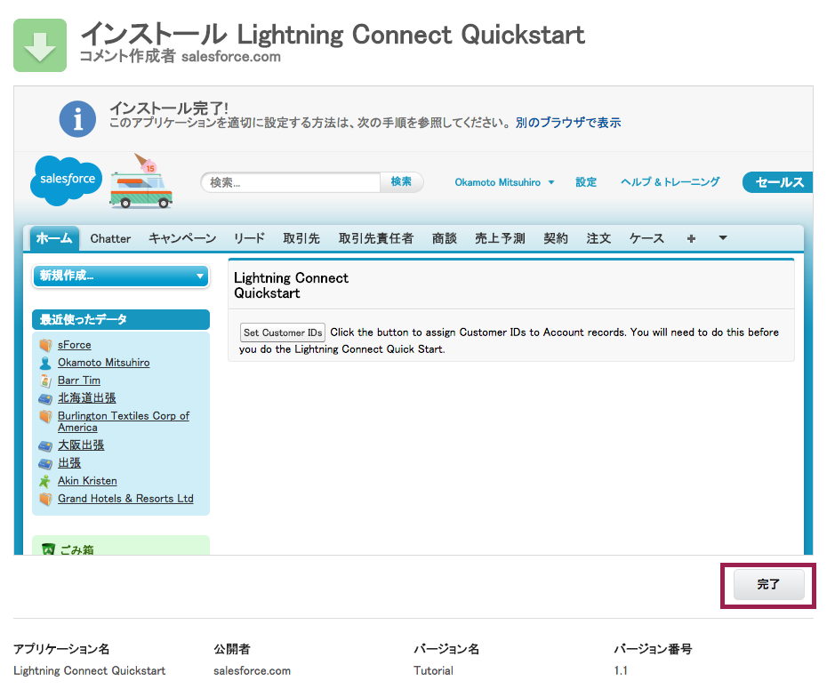Open the Okamoto Mitsuhiro recent item link

pyautogui.click(x=104, y=363)
